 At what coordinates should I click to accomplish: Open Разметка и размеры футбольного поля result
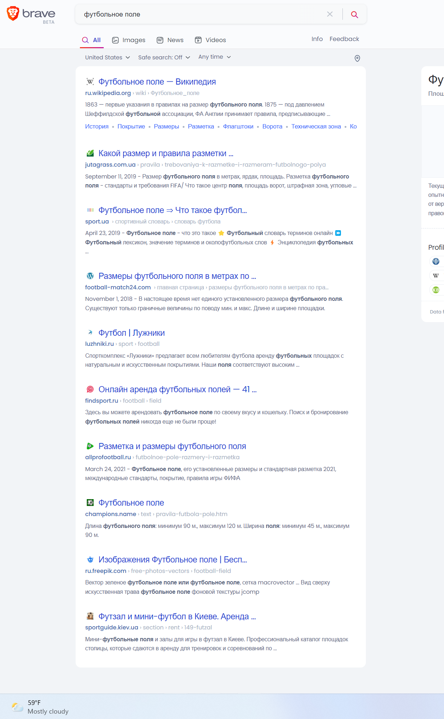point(172,446)
